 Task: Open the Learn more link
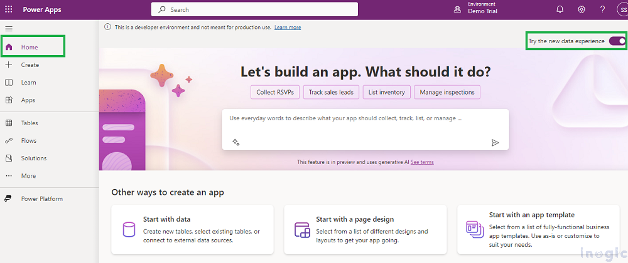click(288, 28)
